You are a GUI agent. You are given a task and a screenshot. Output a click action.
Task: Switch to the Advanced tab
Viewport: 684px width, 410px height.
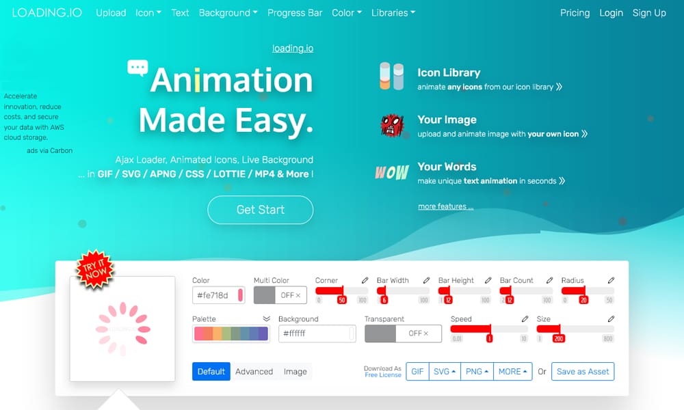point(254,371)
